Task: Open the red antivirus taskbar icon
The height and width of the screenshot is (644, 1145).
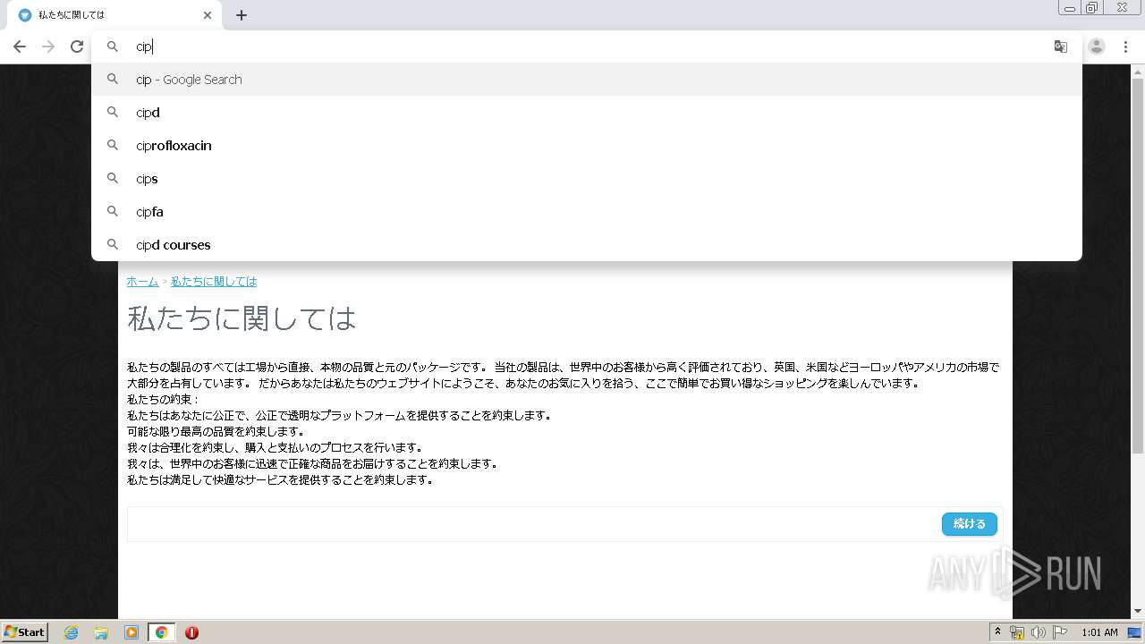Action: point(191,632)
